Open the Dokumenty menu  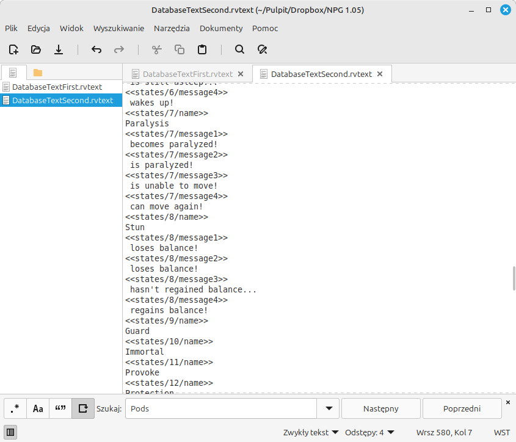pyautogui.click(x=221, y=28)
